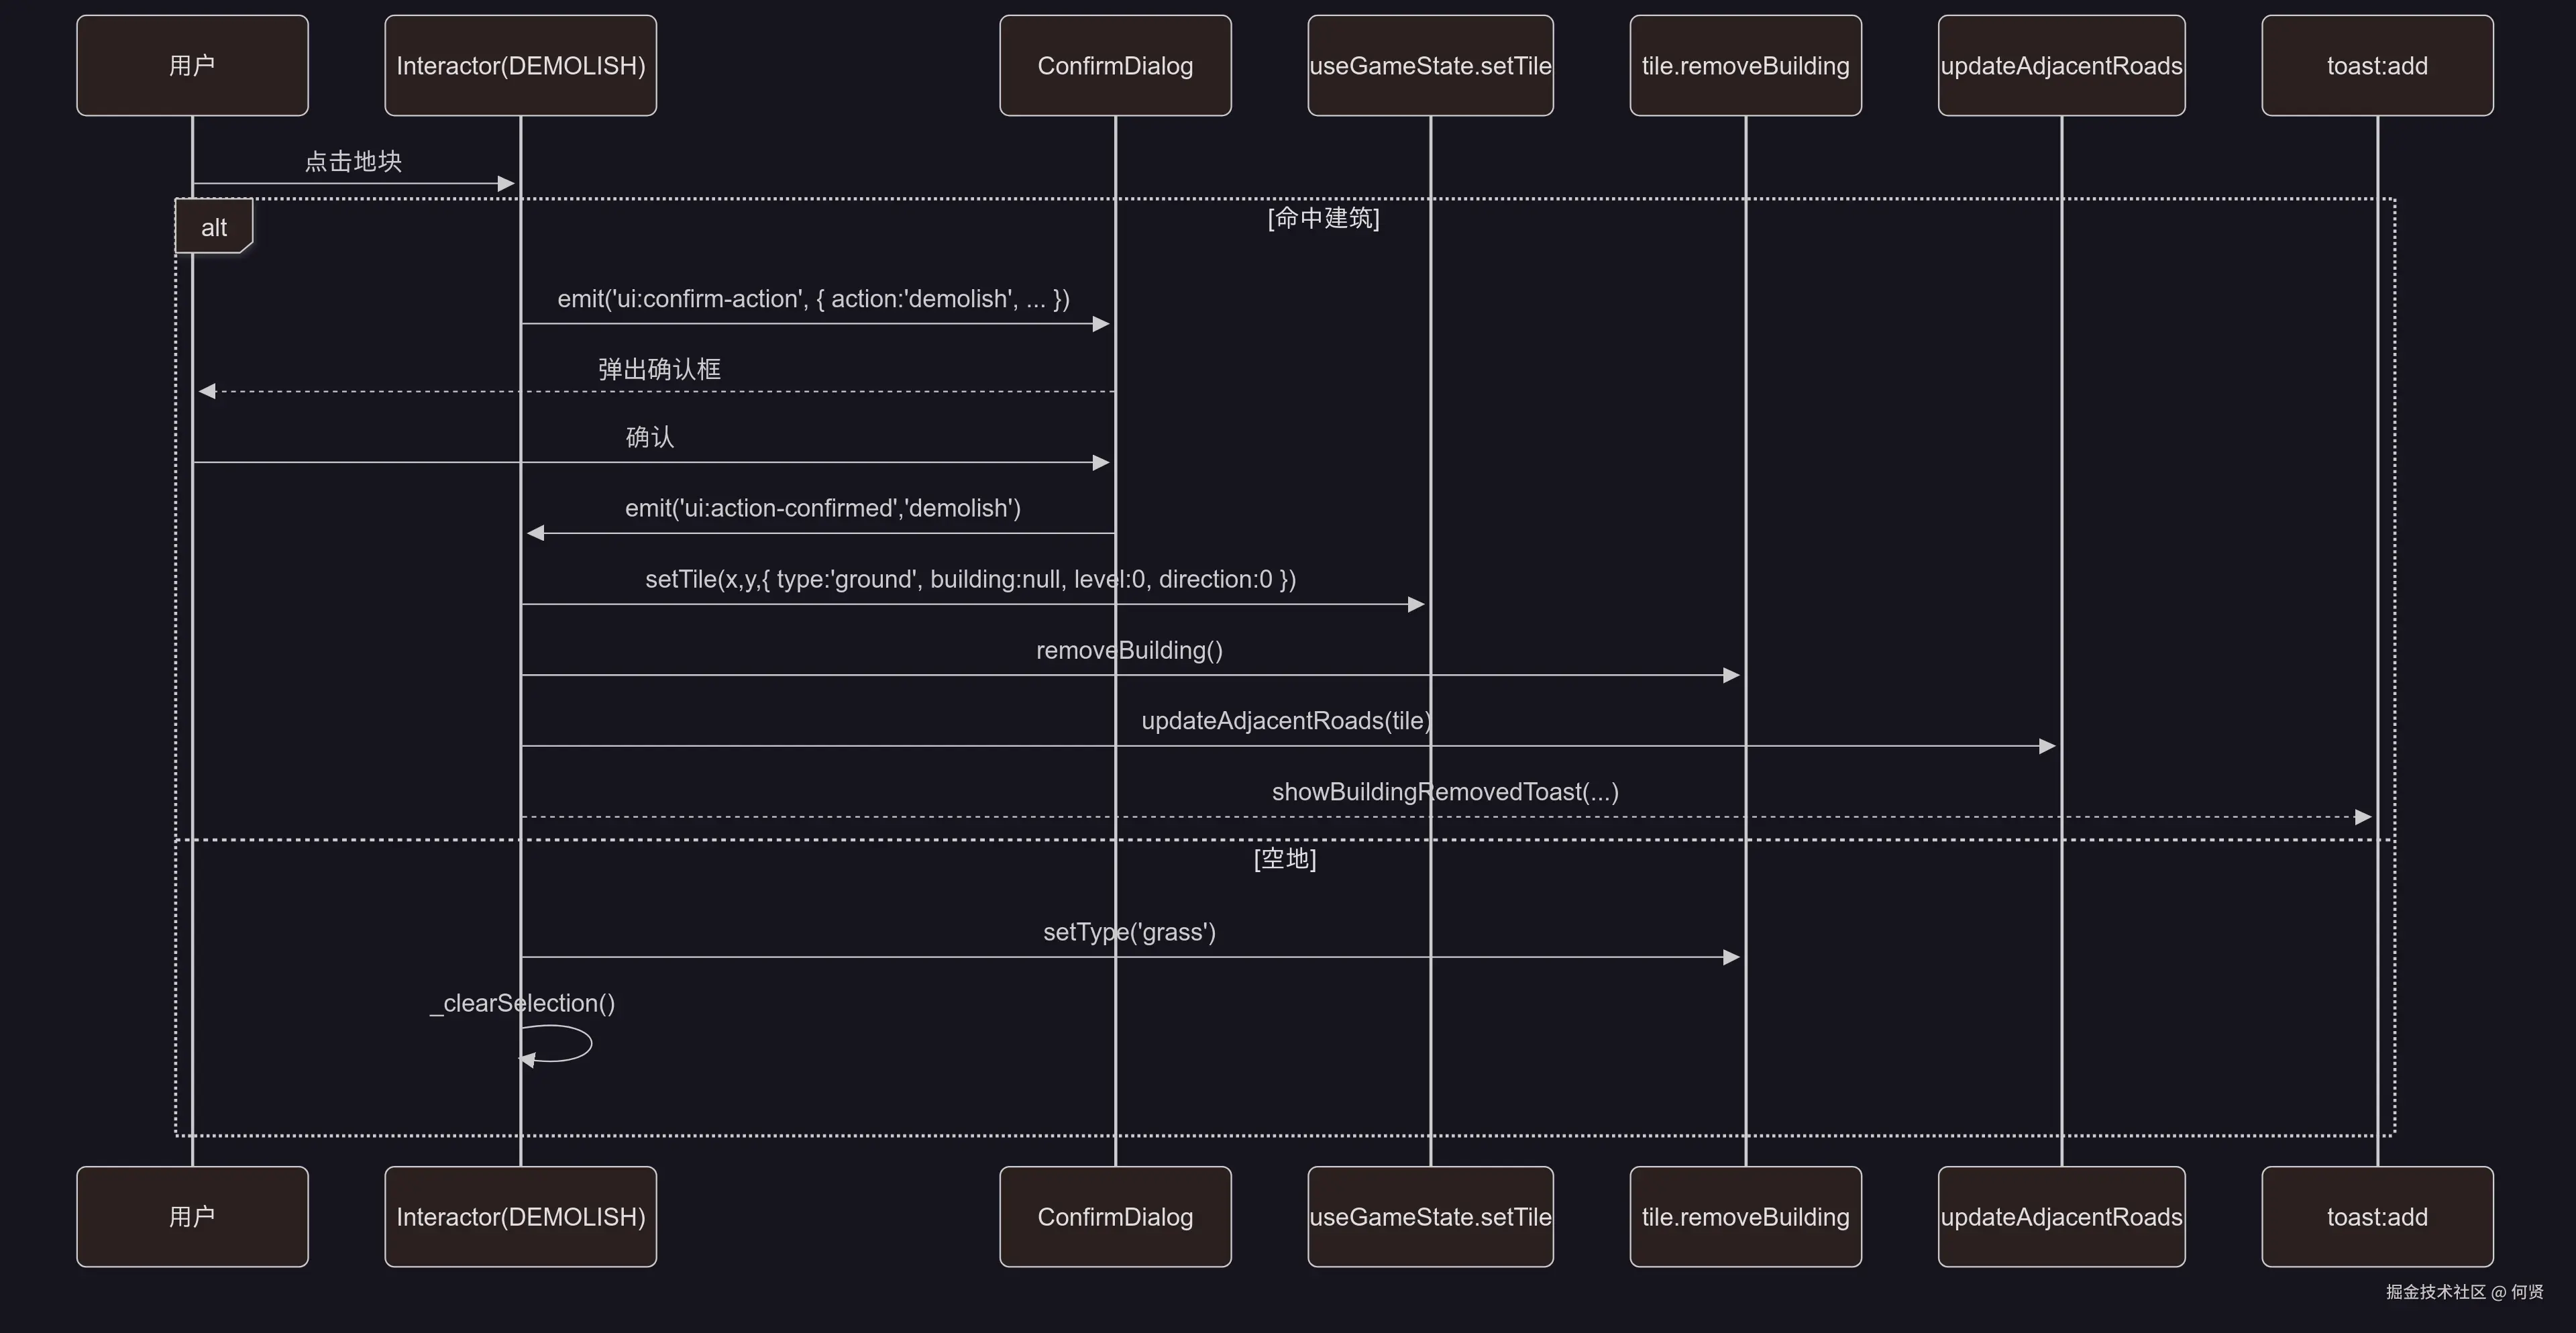
Task: Click the top toast:add participant box
Action: pos(2377,66)
